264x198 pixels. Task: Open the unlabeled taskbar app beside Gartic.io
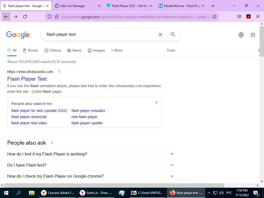click(x=122, y=193)
